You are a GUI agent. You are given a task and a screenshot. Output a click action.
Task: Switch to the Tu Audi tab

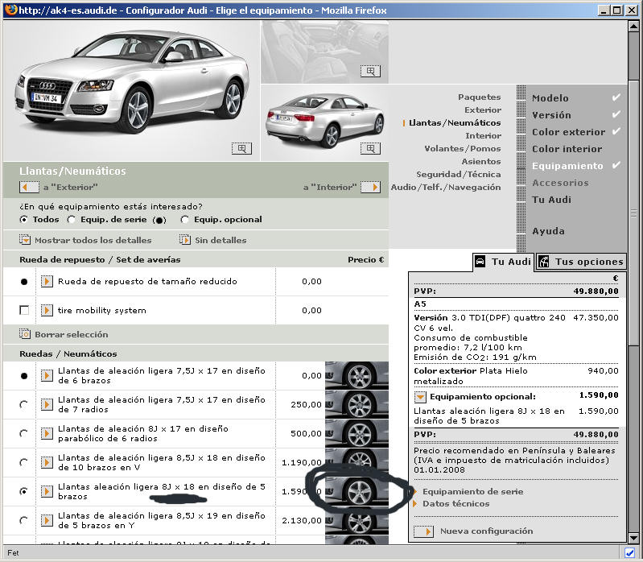coord(503,262)
